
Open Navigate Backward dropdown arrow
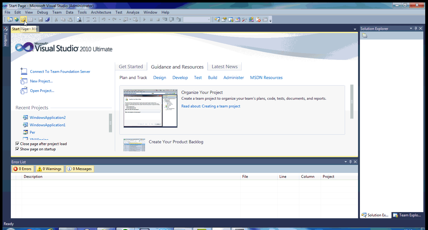coord(130,19)
